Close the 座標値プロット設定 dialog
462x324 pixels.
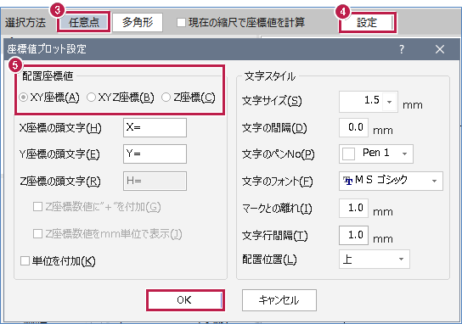[x=440, y=49]
